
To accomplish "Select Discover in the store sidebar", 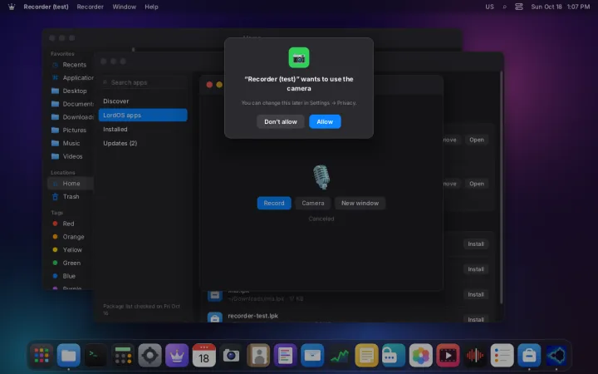I will tap(143, 101).
